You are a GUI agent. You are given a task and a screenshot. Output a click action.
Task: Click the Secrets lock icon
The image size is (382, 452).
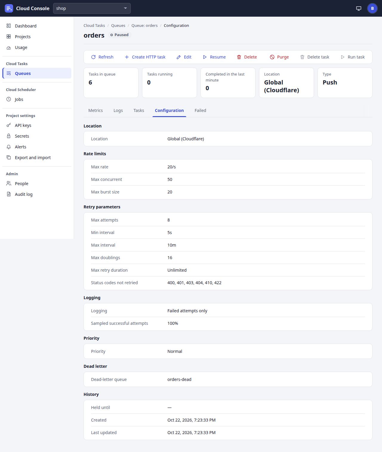coord(9,136)
